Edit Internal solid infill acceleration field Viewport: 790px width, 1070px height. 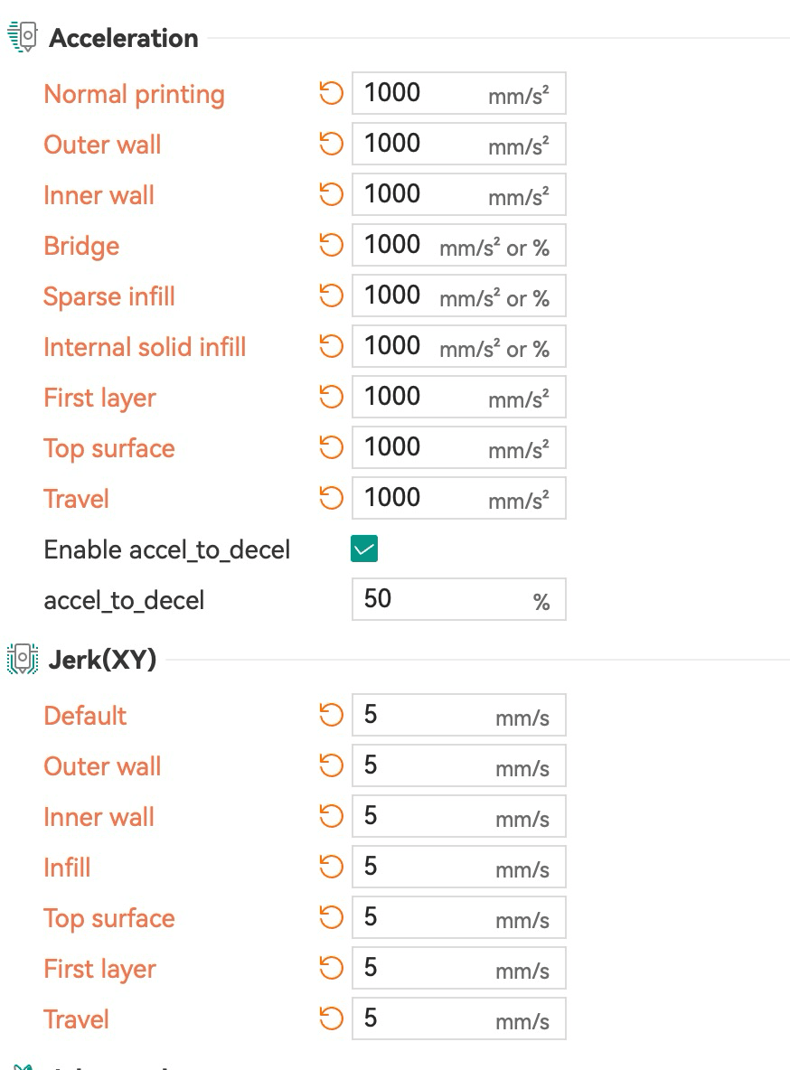click(x=459, y=346)
